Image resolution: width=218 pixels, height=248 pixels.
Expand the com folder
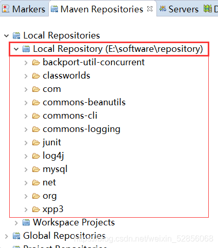(26, 89)
